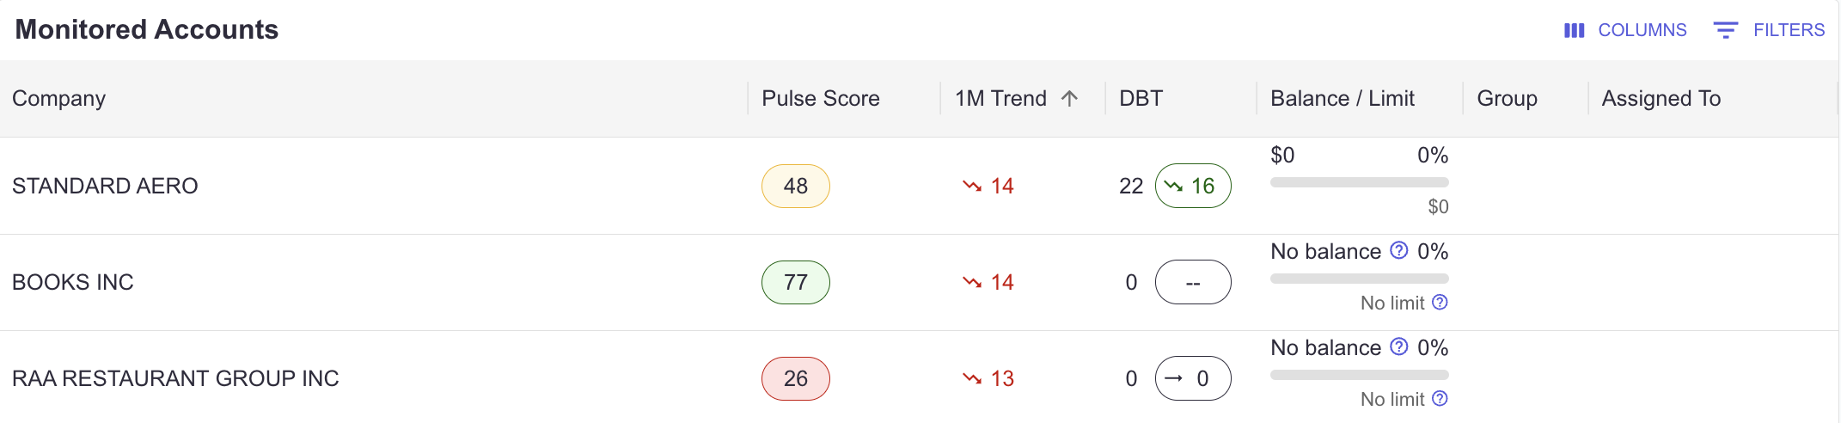This screenshot has width=1841, height=423.
Task: Sort by DBT column header
Action: click(x=1141, y=98)
